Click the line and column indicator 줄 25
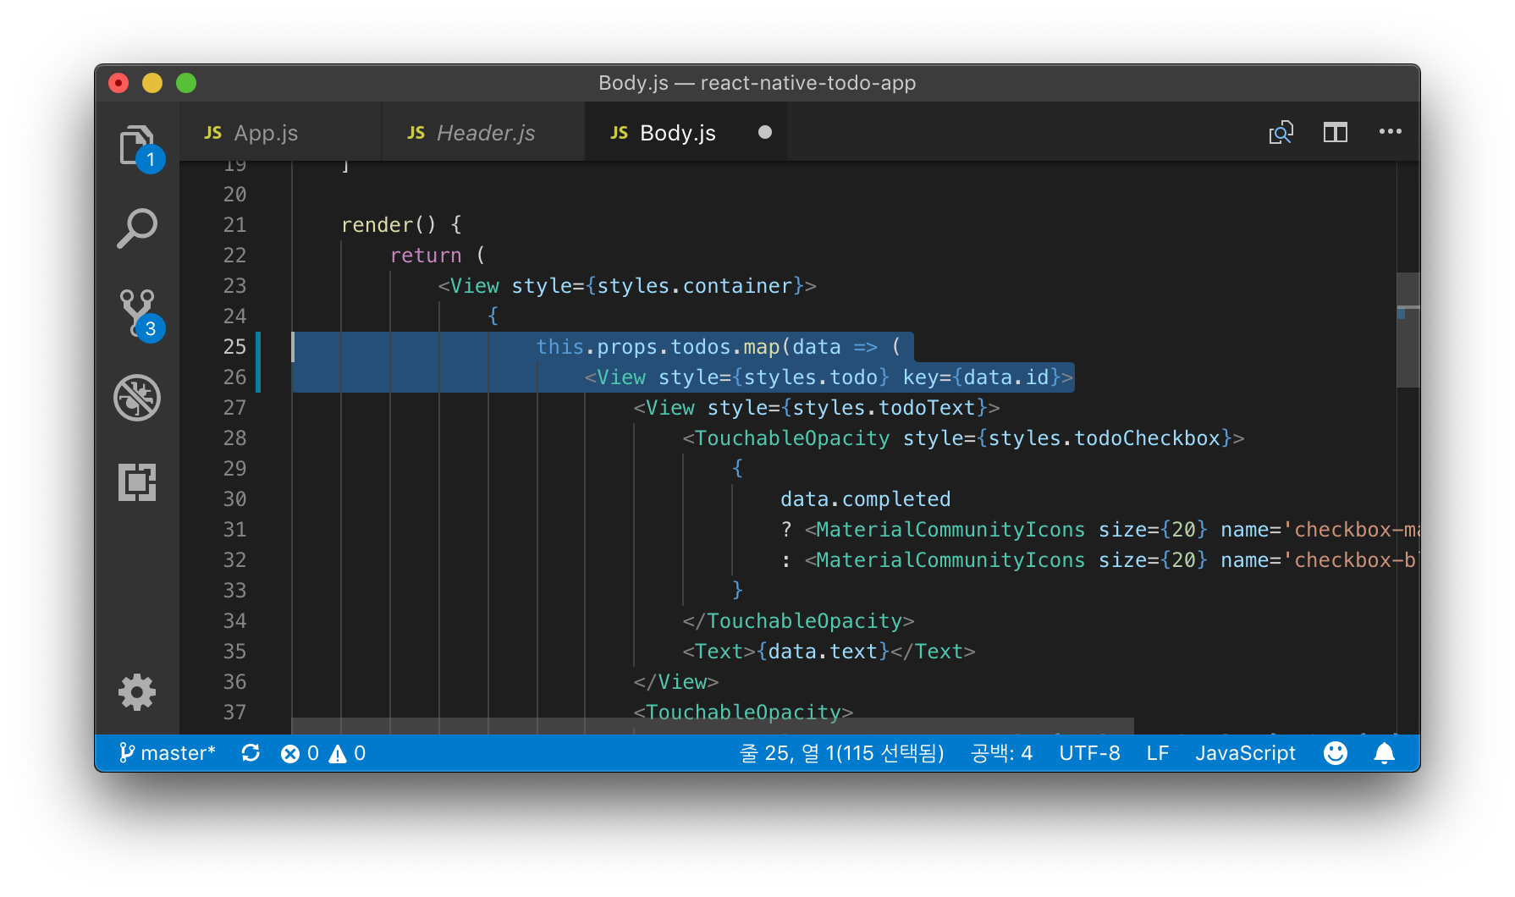Viewport: 1515px width, 897px height. pyautogui.click(x=842, y=753)
